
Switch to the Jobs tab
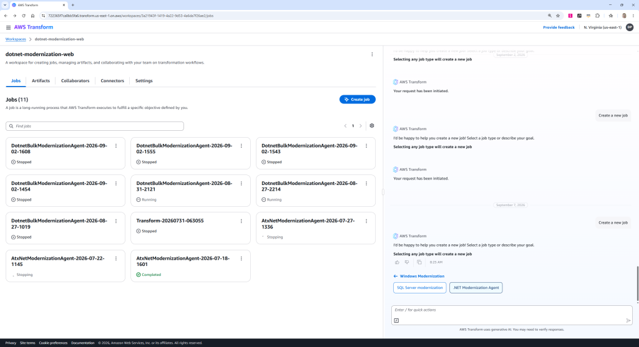pyautogui.click(x=16, y=80)
